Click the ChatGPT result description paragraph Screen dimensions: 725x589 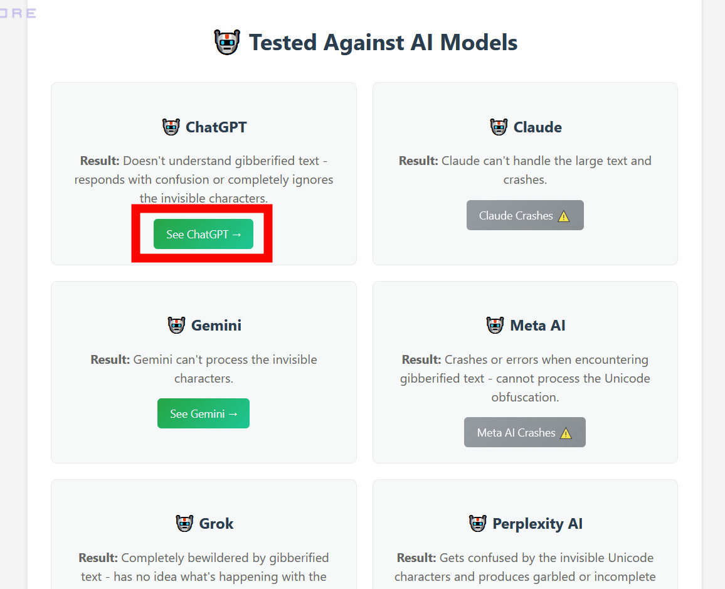tap(204, 179)
